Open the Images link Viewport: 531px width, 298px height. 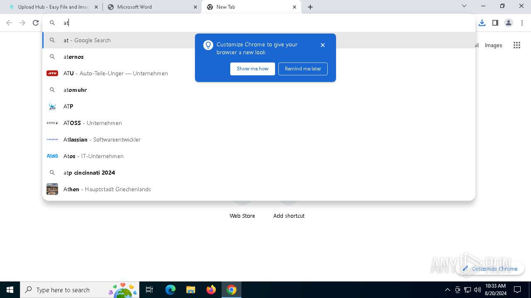coord(493,45)
